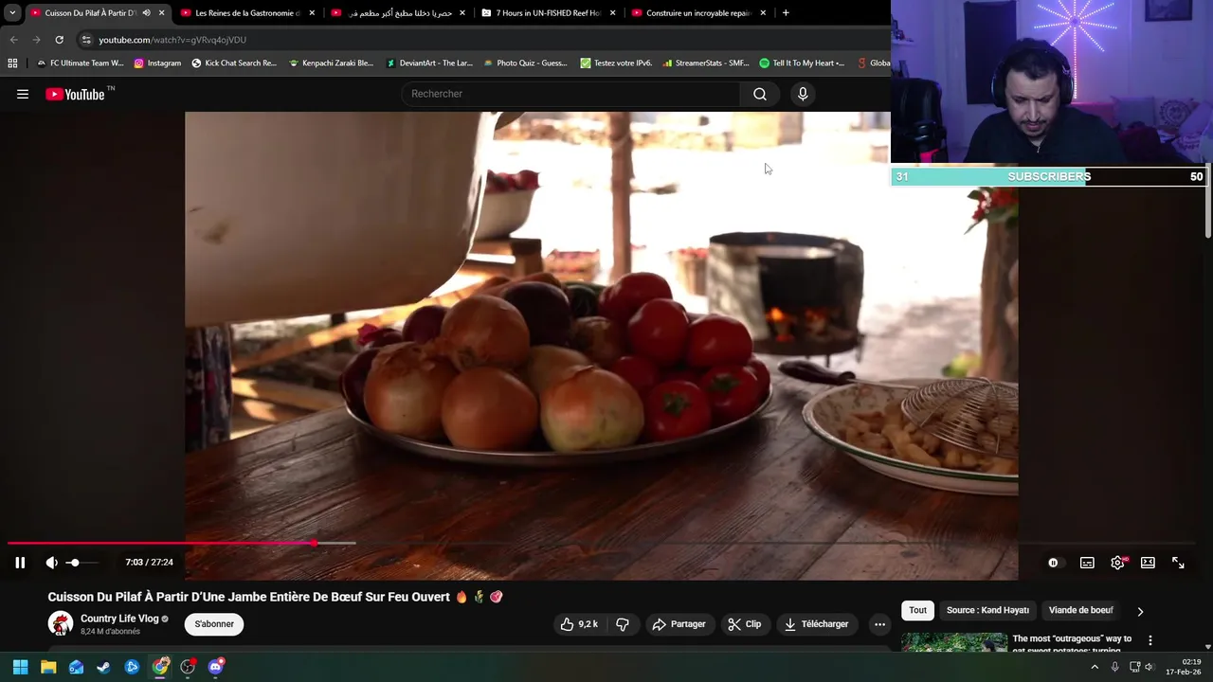Image resolution: width=1213 pixels, height=682 pixels.
Task: Open the YouTube hamburger guide menu
Action: click(23, 94)
